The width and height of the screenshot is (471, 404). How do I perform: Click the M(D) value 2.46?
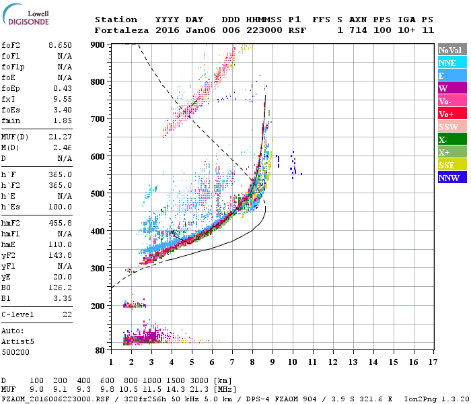tap(63, 147)
